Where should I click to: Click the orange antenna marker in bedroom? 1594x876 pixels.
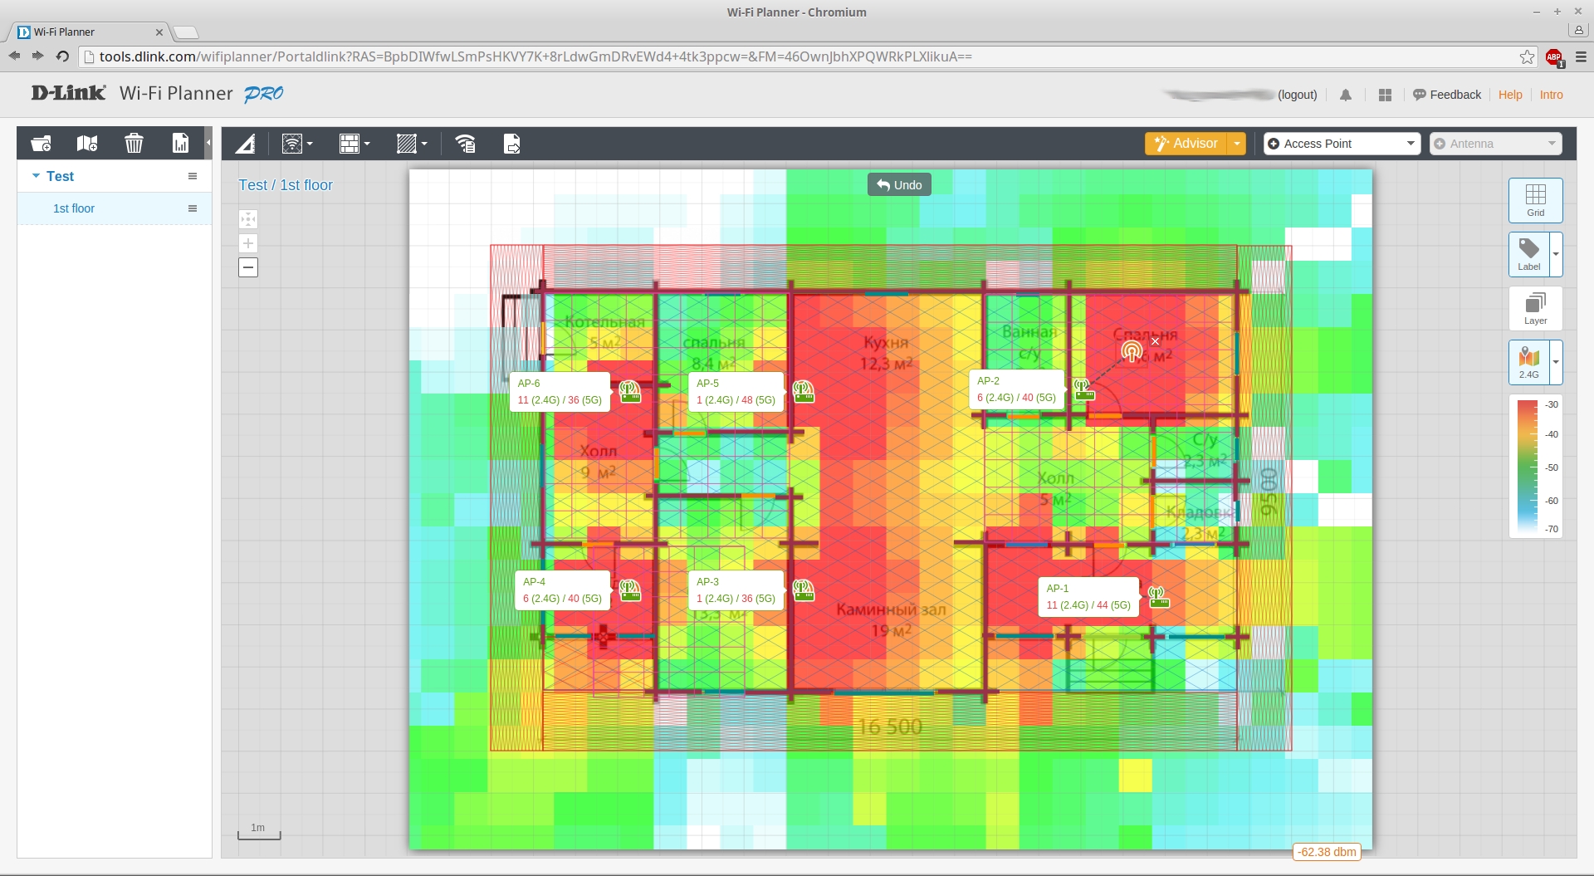pos(1132,352)
